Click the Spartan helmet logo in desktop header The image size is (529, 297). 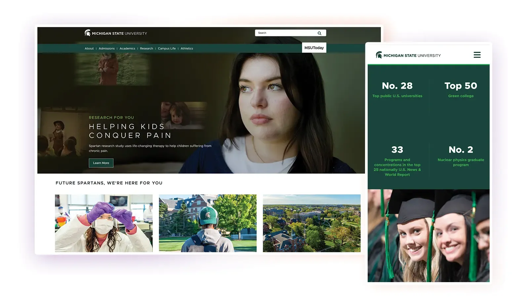click(x=87, y=33)
